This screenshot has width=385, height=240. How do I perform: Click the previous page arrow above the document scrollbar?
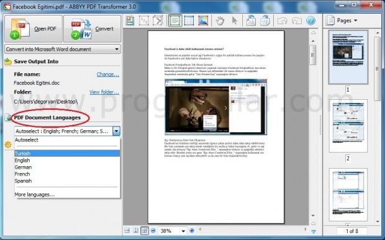[314, 32]
